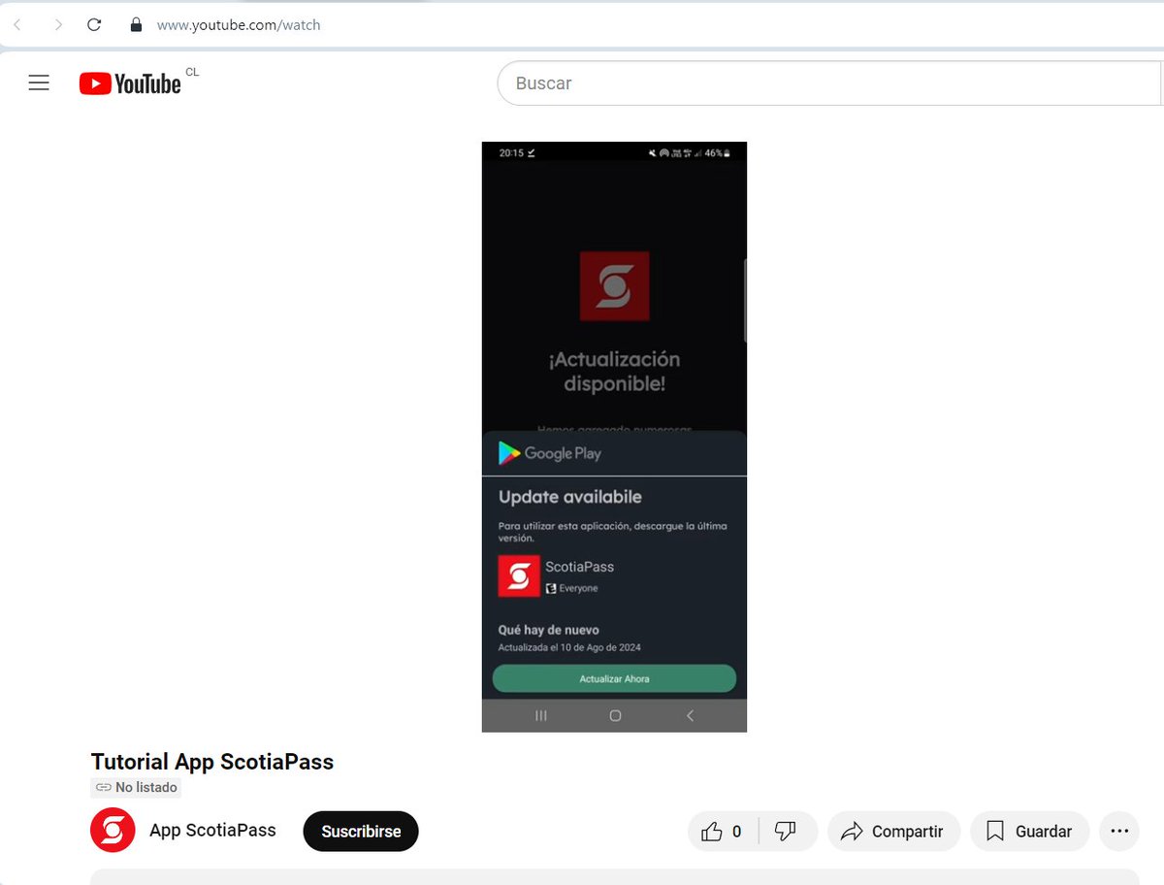
Task: Click the Qué hay de nuevo text
Action: click(548, 630)
